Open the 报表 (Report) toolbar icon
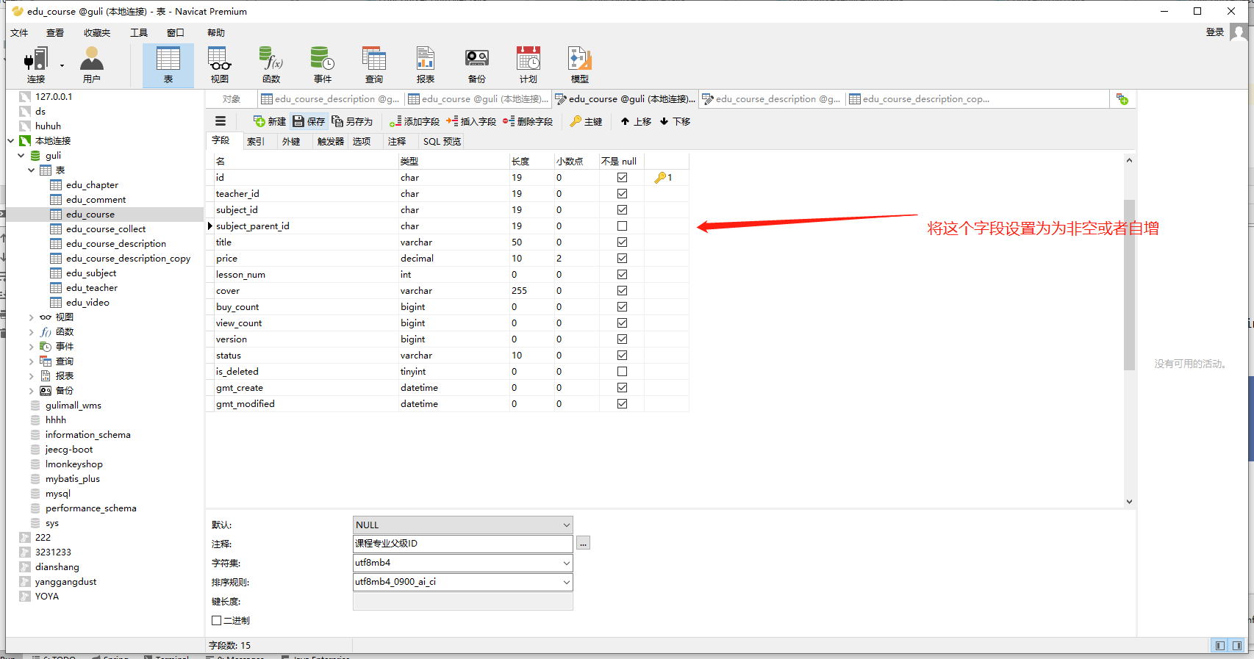The image size is (1254, 659). coord(426,65)
